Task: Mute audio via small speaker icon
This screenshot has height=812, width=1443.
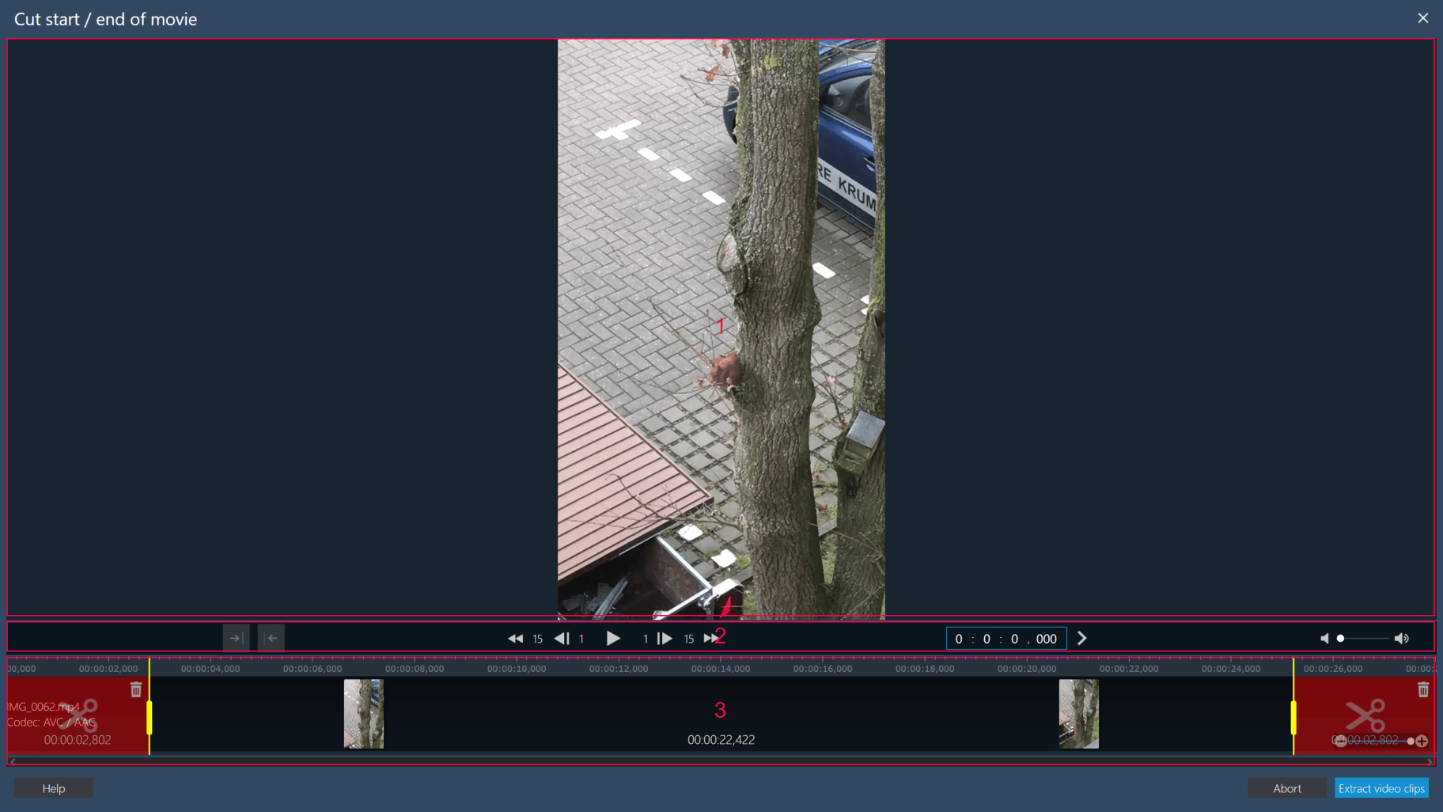Action: click(1324, 639)
